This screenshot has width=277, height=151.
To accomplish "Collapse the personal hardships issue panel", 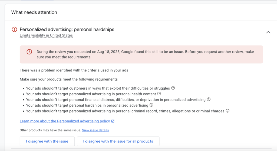I will click(268, 32).
